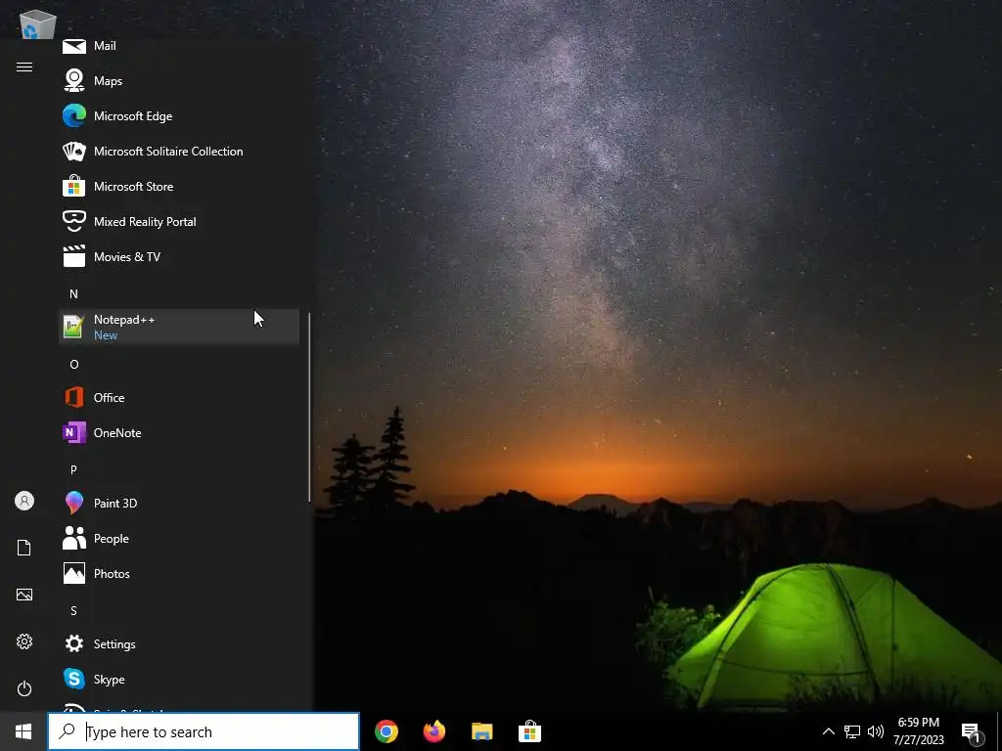
Task: Launch Skype
Action: pos(179,679)
